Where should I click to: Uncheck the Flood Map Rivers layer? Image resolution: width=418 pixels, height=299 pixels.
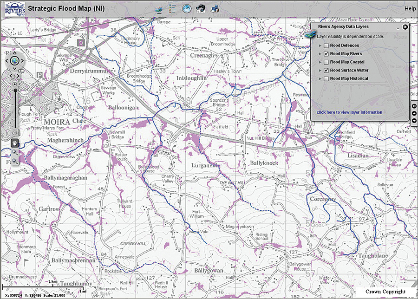tap(326, 54)
